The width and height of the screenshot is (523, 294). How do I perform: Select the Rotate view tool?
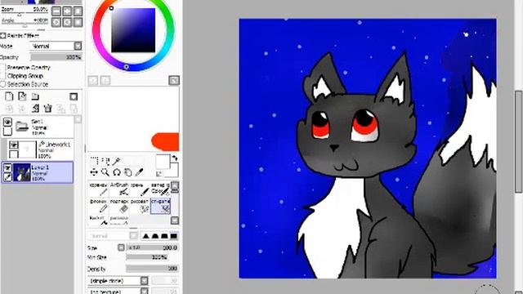click(116, 172)
